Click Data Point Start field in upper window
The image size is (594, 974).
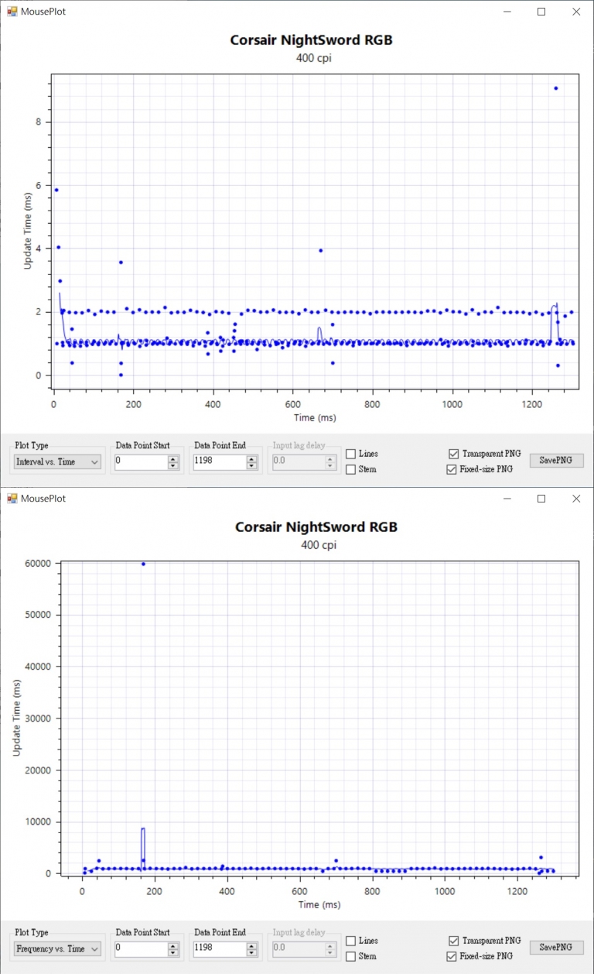[x=141, y=461]
